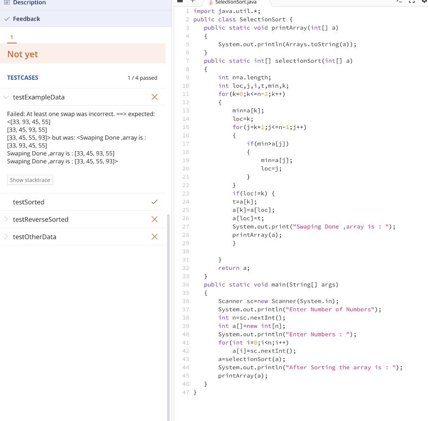The width and height of the screenshot is (428, 421).
Task: Click line 'a[i]=sc.nextInt();'
Action: (x=264, y=351)
